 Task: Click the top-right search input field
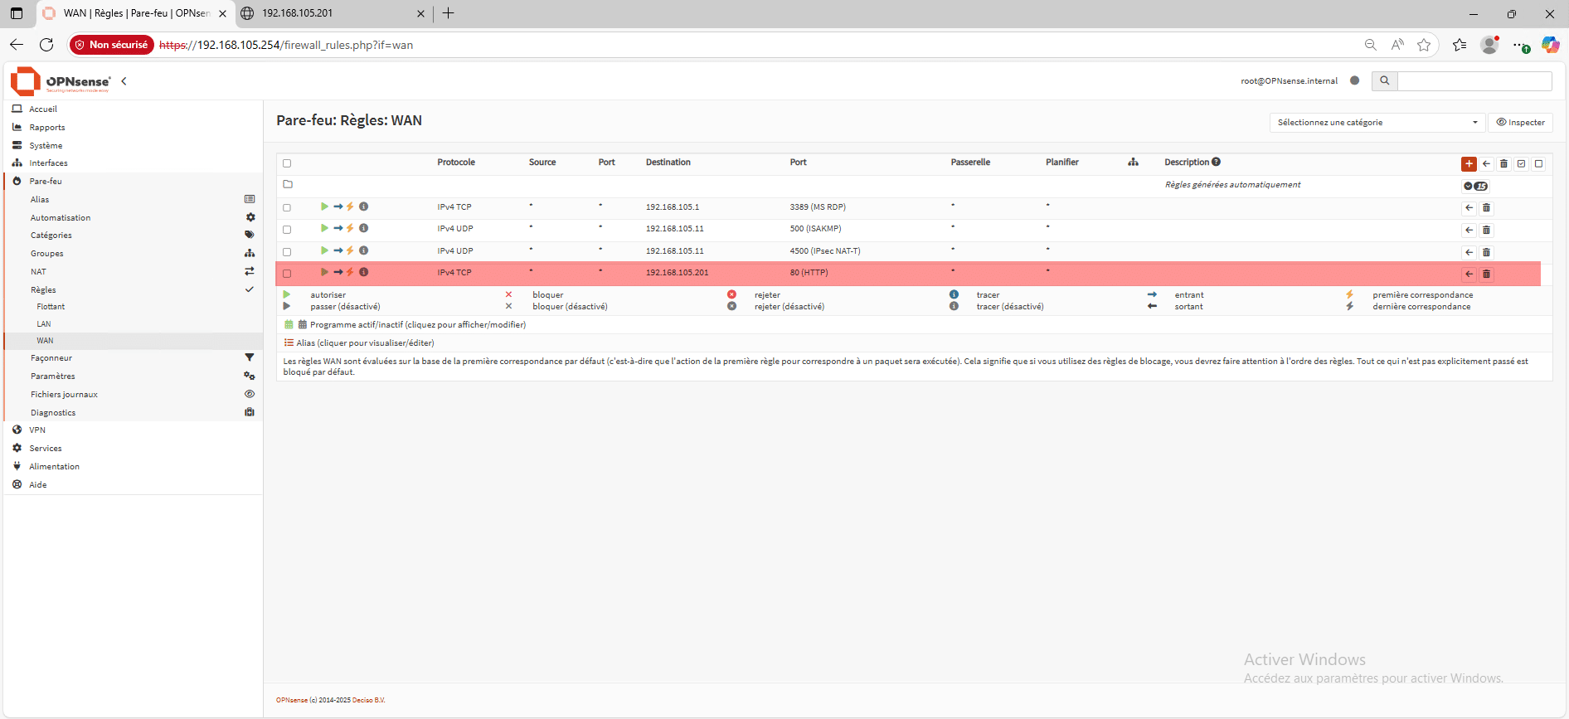pos(1474,80)
